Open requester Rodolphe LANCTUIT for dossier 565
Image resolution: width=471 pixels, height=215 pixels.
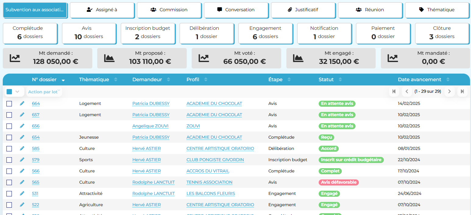153,182
